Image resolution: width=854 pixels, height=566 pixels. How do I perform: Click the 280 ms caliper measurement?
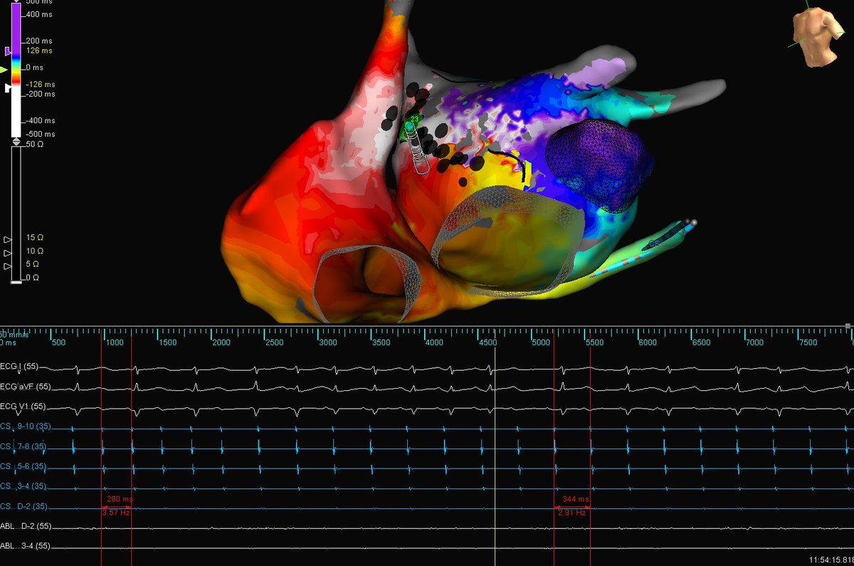(119, 500)
